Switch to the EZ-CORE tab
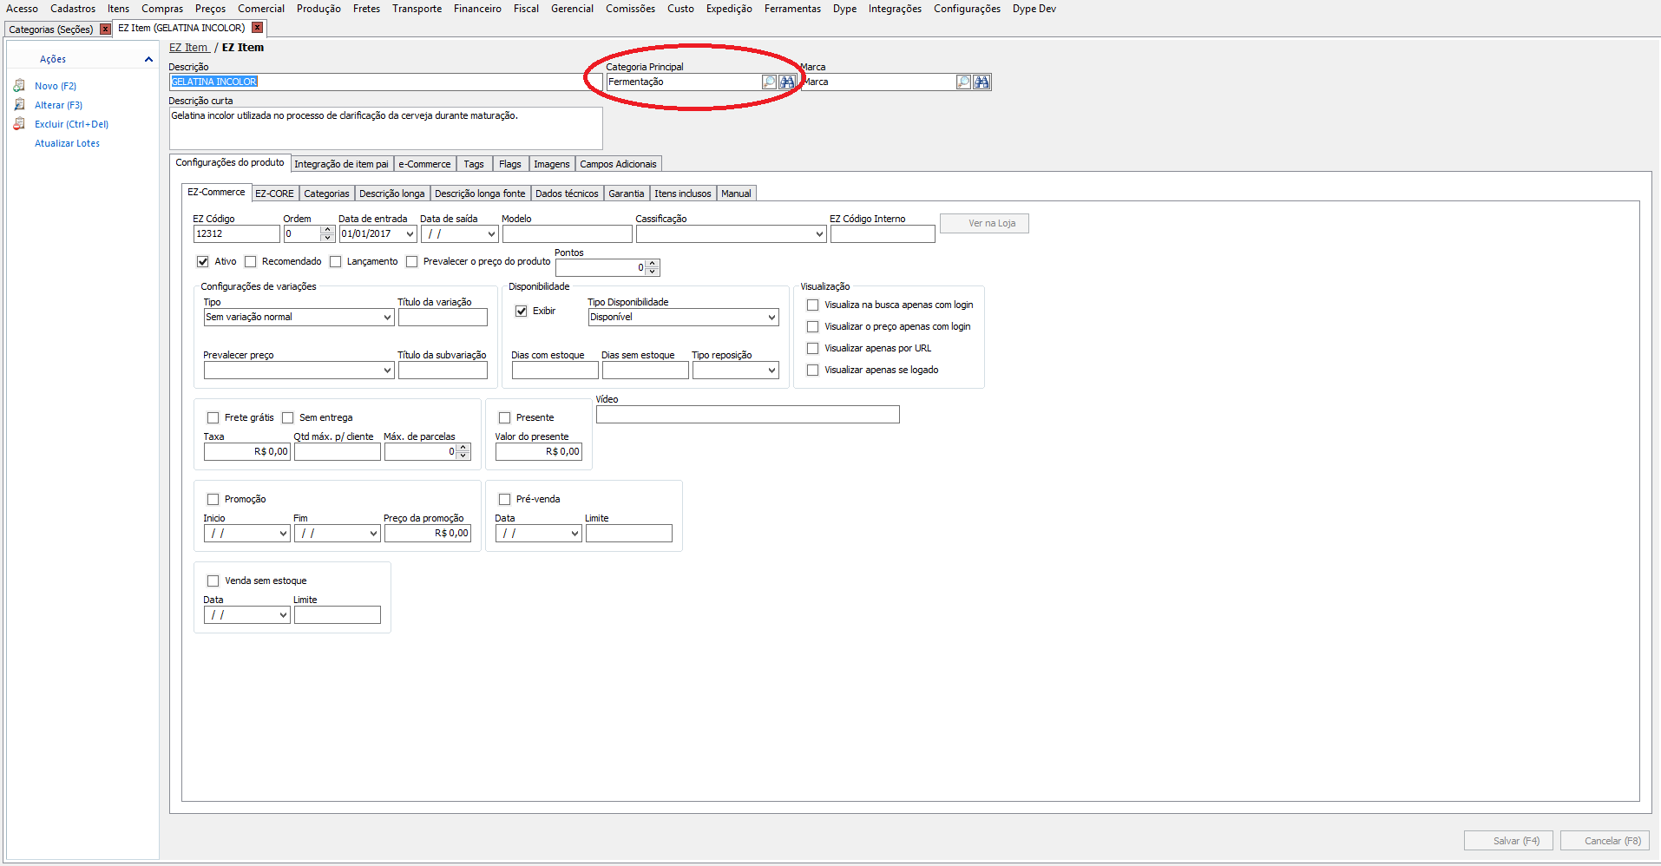 tap(274, 194)
